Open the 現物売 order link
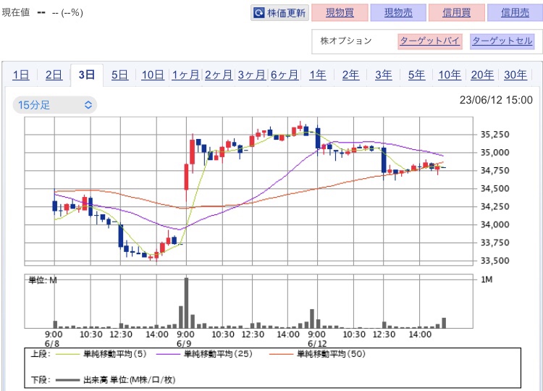This screenshot has height=391, width=543. click(398, 13)
